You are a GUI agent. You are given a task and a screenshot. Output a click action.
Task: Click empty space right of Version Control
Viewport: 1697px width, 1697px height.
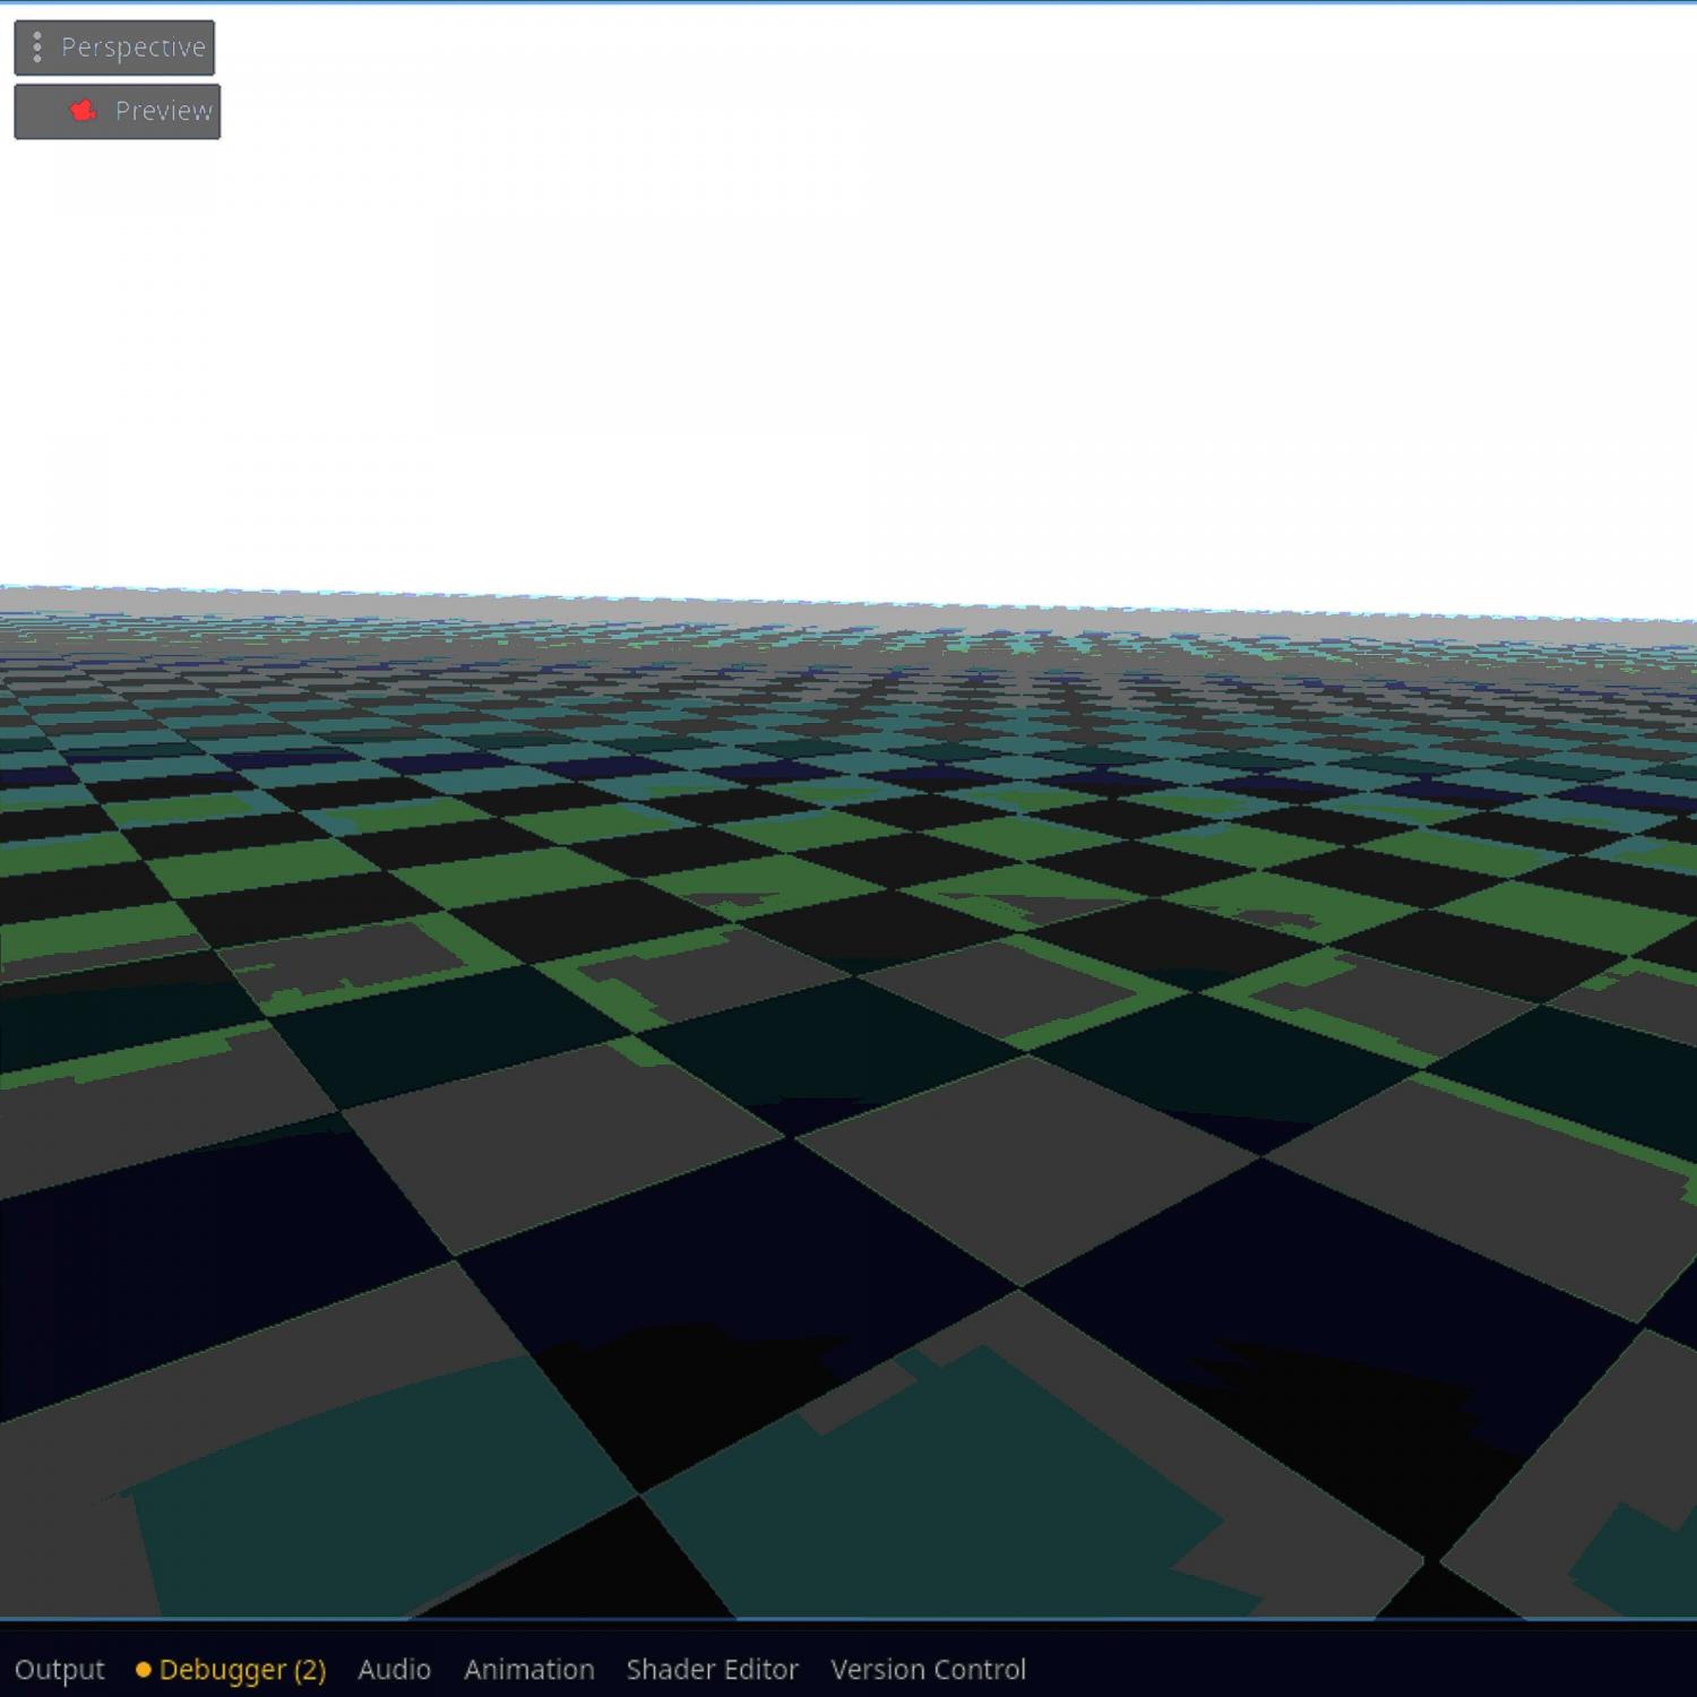[x=1362, y=1669]
